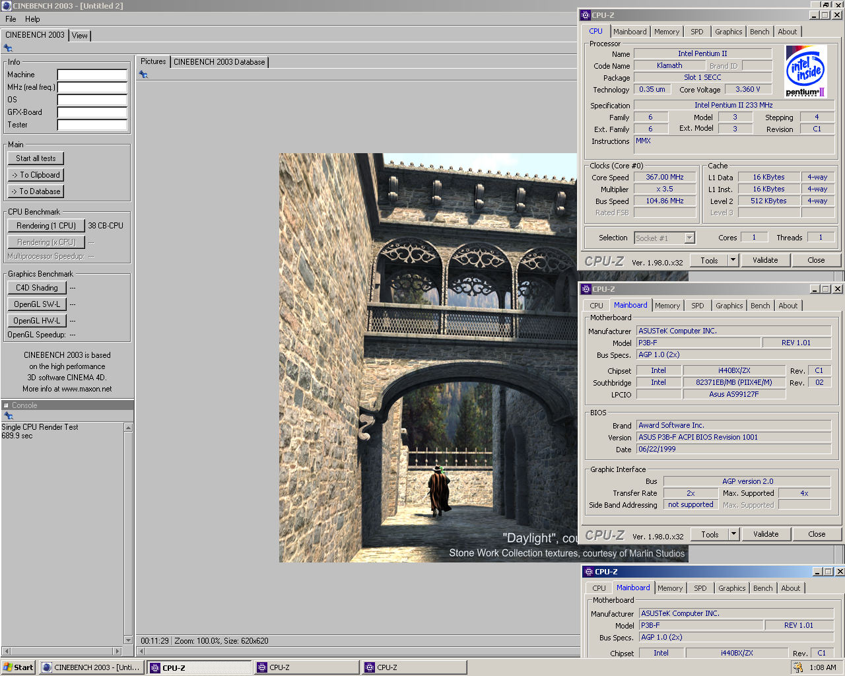Open Tools dropdown arrow in middle CPU-Z window
Viewport: 845px width, 676px height.
733,534
